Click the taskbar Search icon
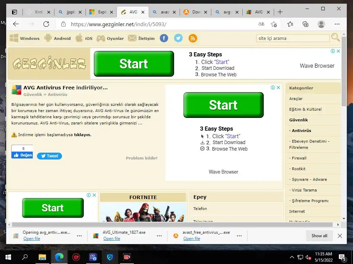 point(25,257)
